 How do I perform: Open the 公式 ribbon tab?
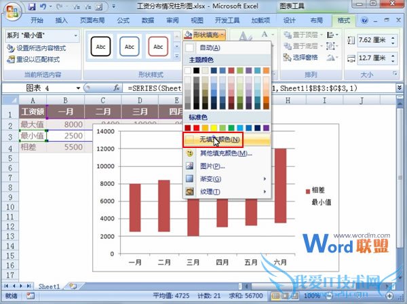click(123, 20)
